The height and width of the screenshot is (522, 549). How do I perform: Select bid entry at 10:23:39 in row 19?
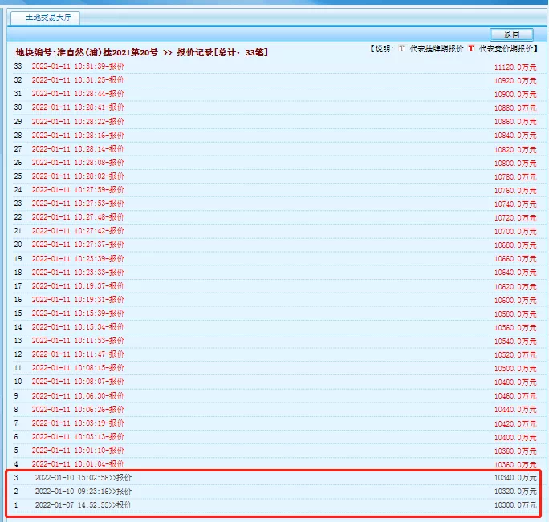[x=78, y=259]
